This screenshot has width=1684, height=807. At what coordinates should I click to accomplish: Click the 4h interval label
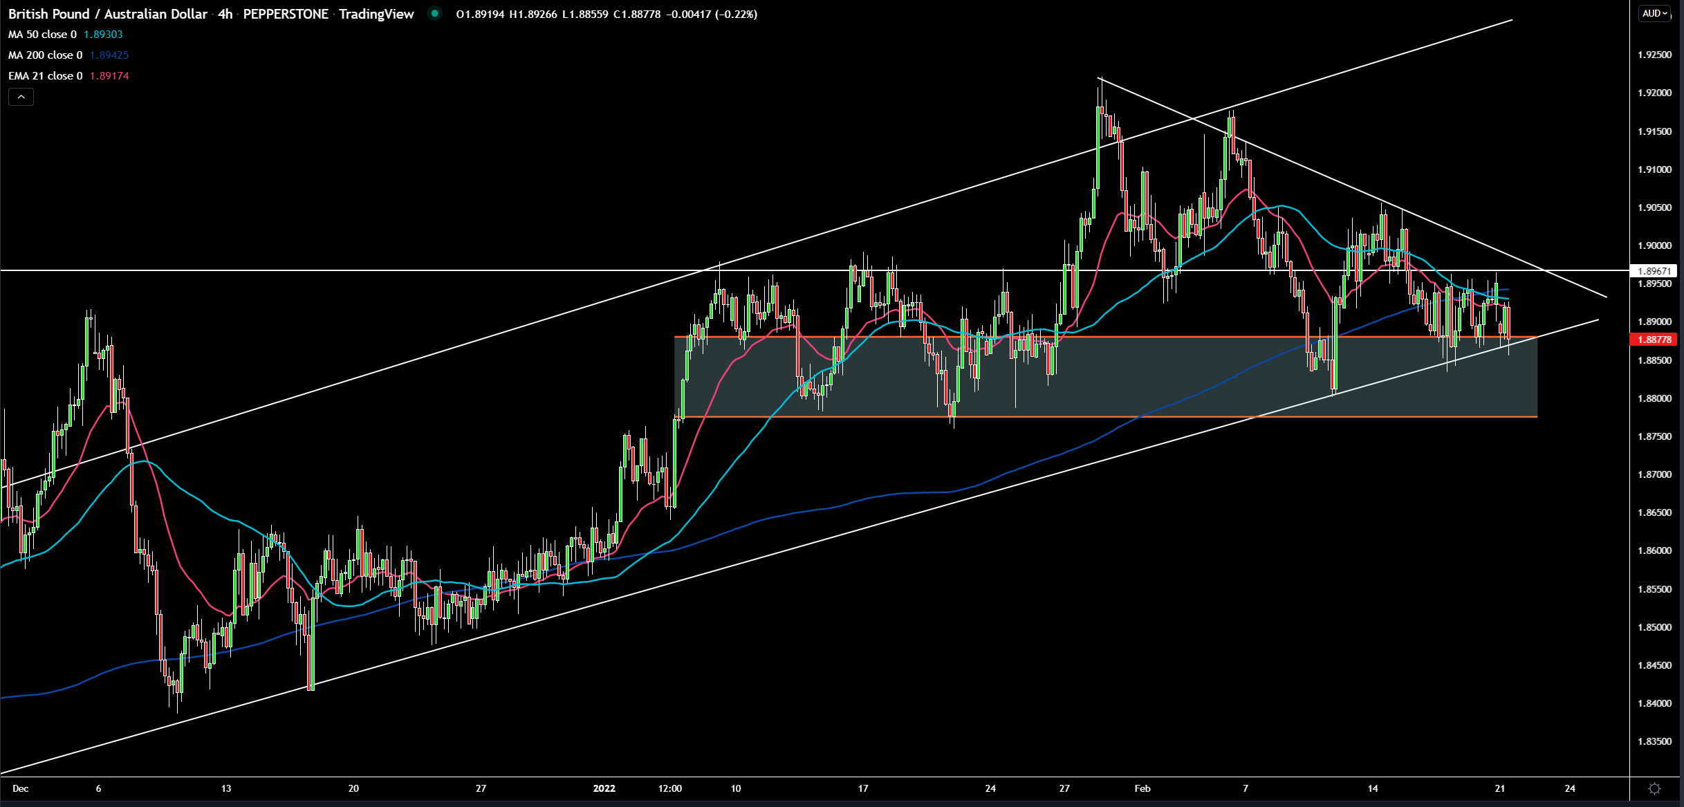pyautogui.click(x=225, y=14)
